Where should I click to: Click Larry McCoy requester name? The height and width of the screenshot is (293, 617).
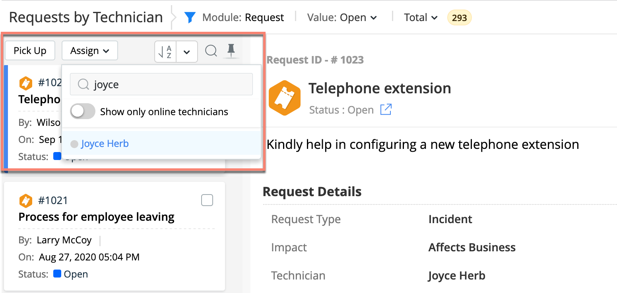tap(64, 240)
